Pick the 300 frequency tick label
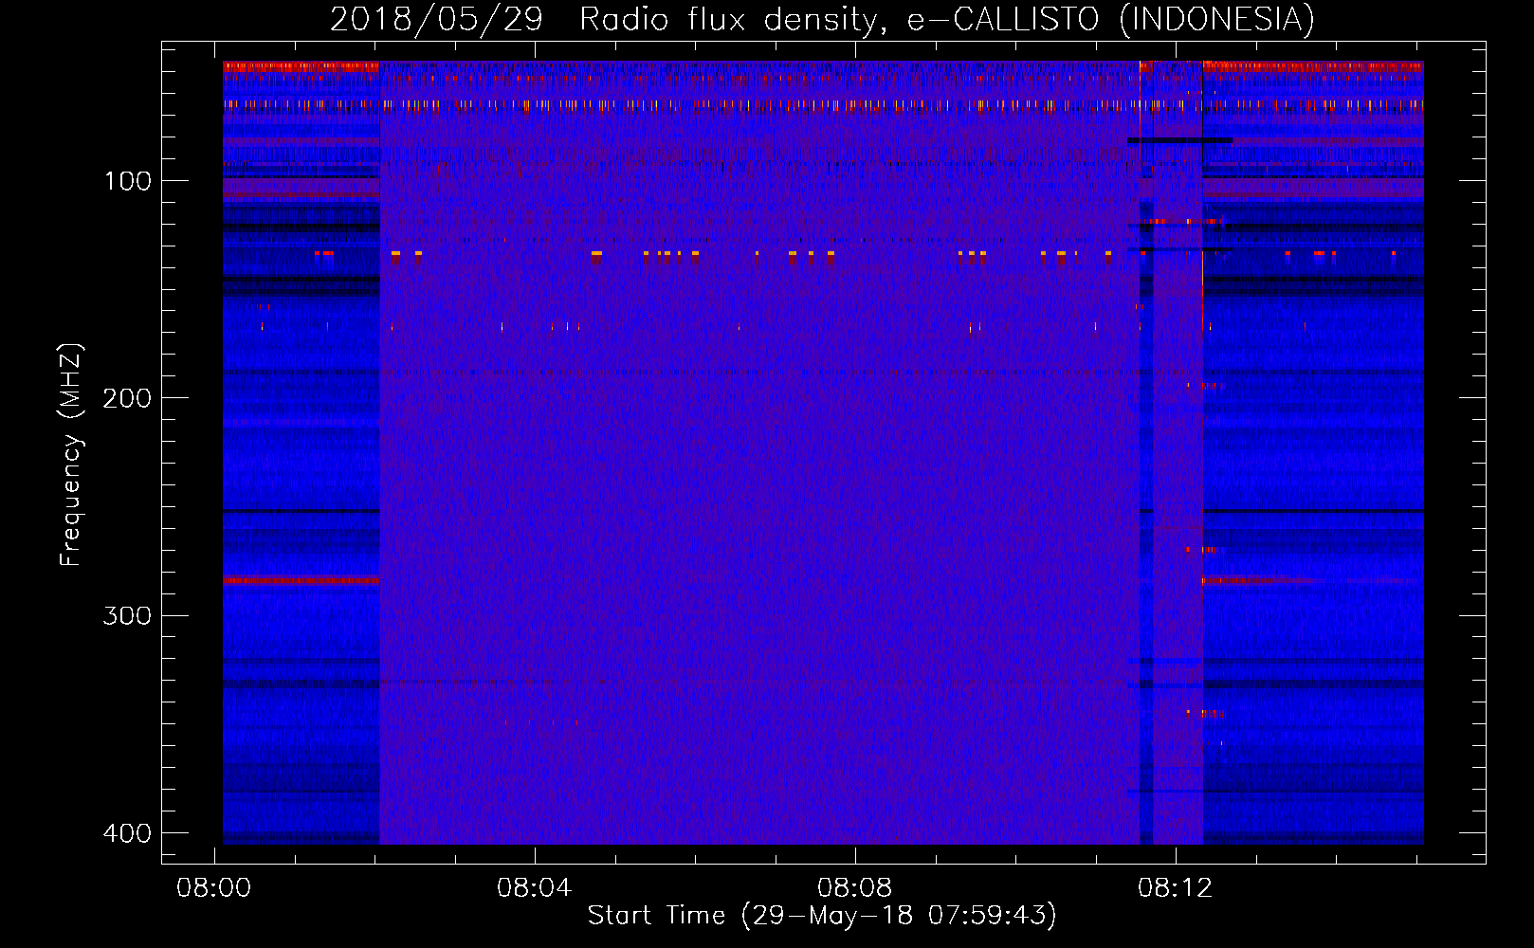This screenshot has width=1534, height=948. 127,616
